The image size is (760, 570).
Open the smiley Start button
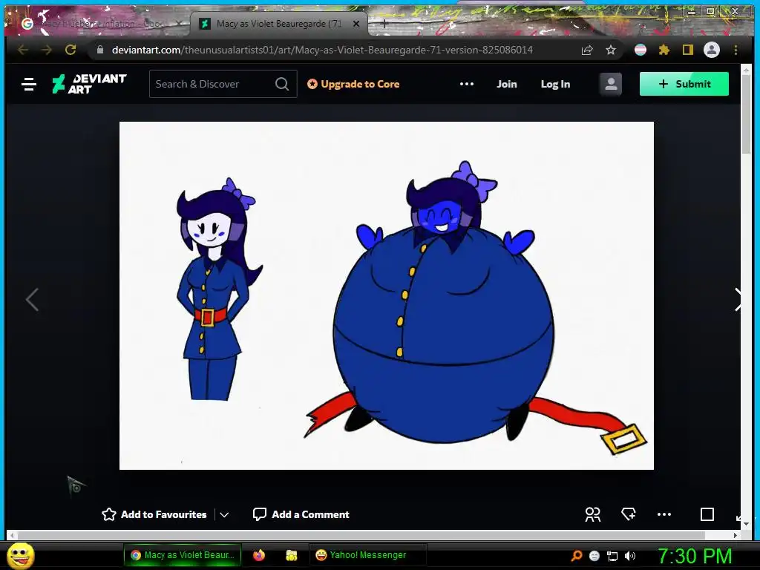tap(21, 555)
